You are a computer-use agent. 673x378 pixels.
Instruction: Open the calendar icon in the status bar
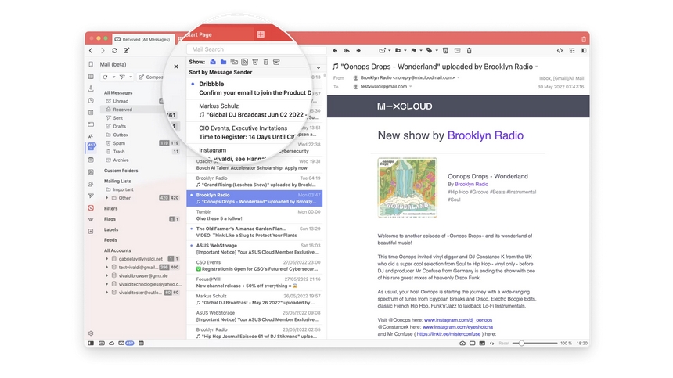(141, 344)
